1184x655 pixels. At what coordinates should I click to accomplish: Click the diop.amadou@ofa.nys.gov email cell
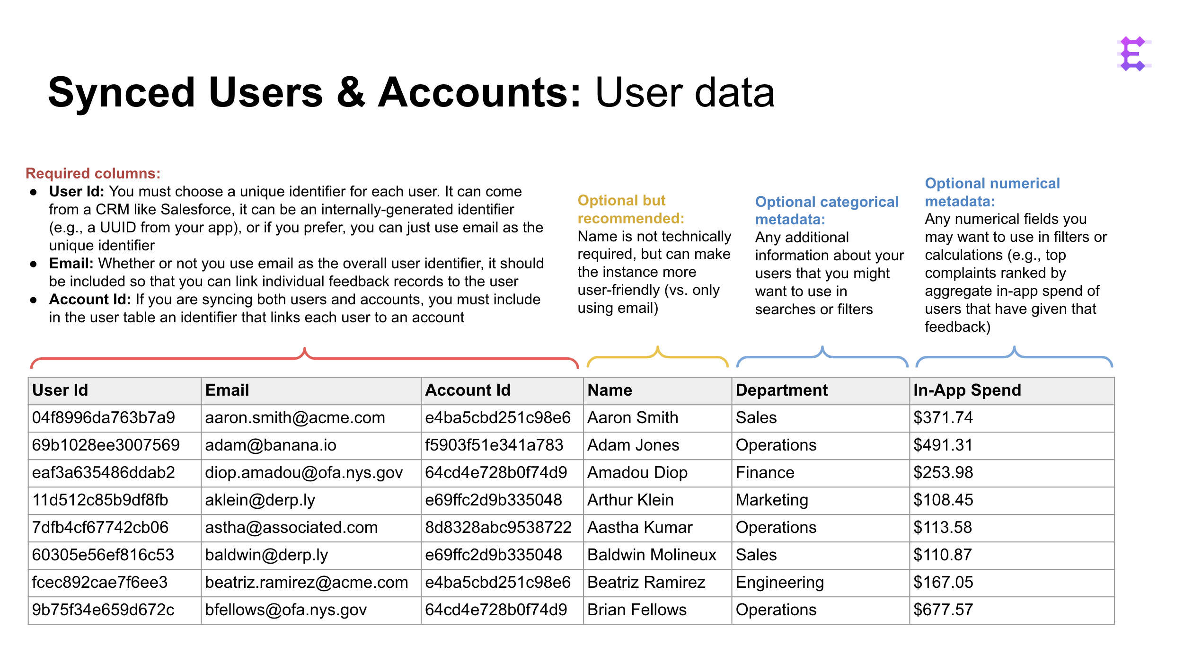[x=311, y=473]
